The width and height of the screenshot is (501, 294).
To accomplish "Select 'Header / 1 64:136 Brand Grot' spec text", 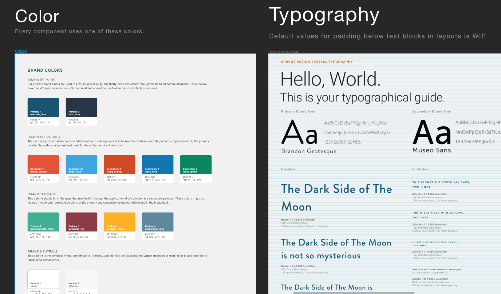I will coord(298,220).
